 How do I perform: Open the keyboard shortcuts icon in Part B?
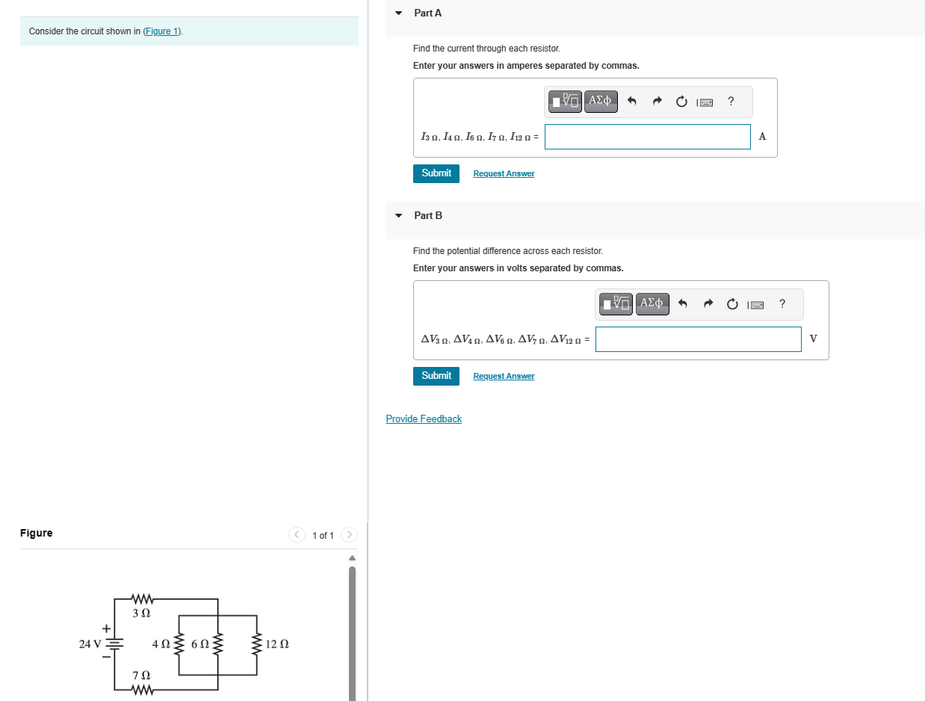(x=755, y=304)
